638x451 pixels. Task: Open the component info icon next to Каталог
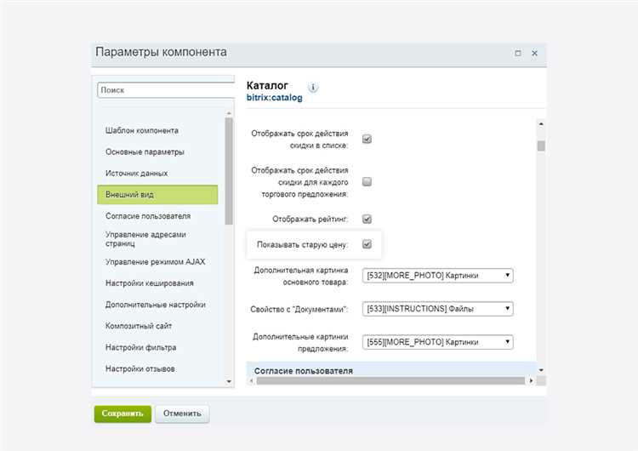[312, 87]
